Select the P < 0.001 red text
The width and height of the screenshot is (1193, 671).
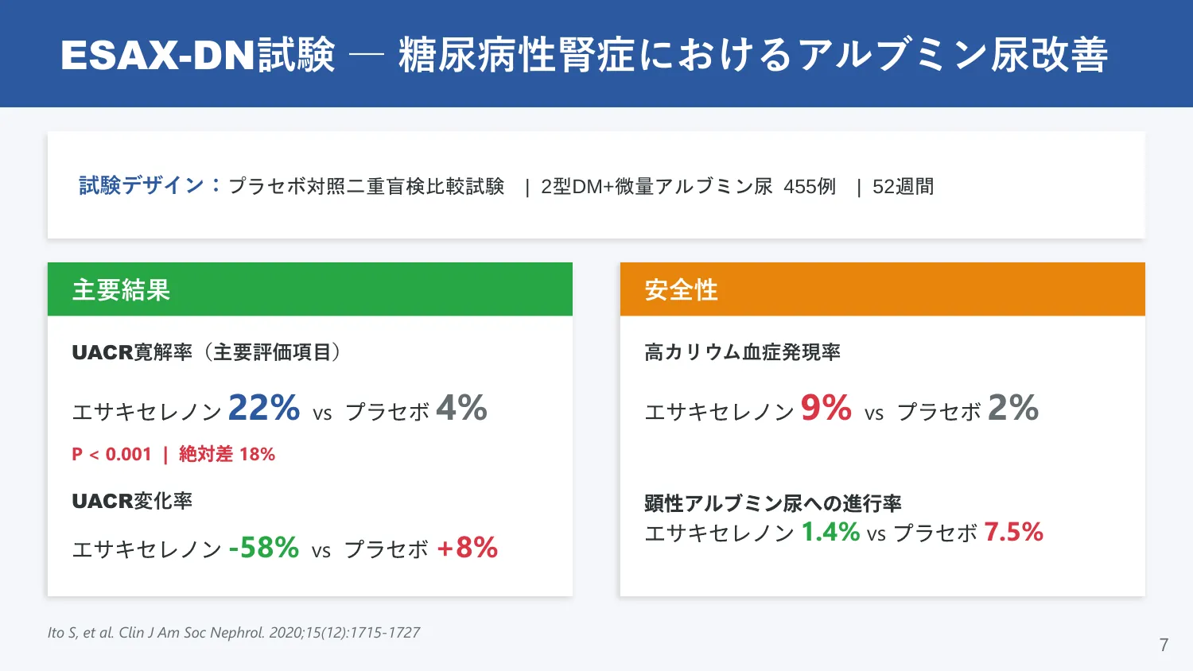click(x=111, y=454)
